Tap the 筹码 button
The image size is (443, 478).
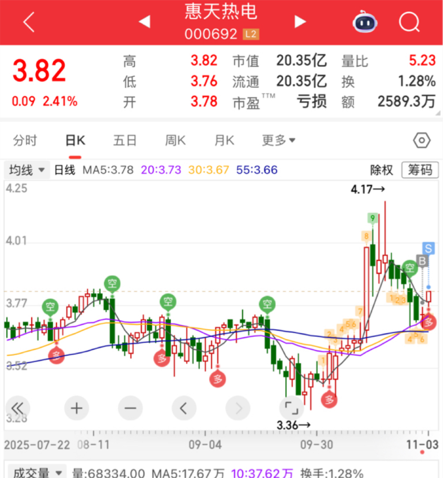point(420,170)
